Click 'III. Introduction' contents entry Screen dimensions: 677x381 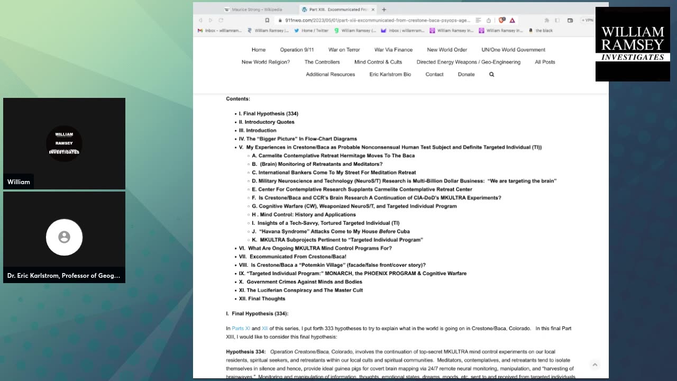point(258,131)
